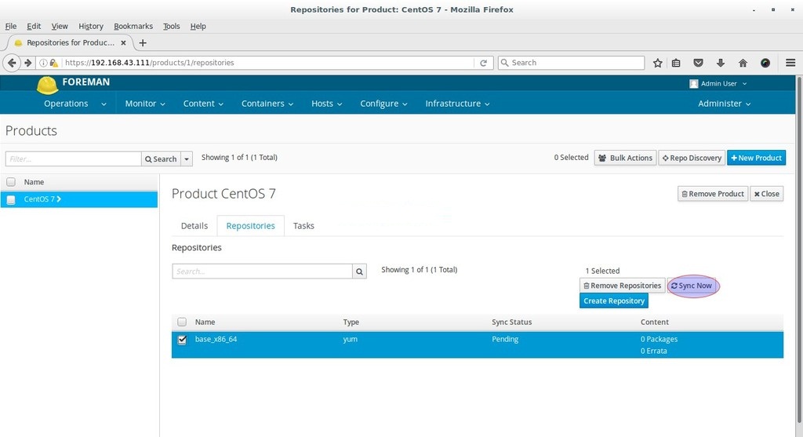Click the round globe toolbar icon
The height and width of the screenshot is (437, 803).
[x=765, y=63]
